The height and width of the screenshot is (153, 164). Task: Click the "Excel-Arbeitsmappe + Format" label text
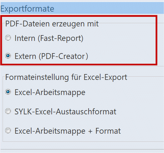68,131
